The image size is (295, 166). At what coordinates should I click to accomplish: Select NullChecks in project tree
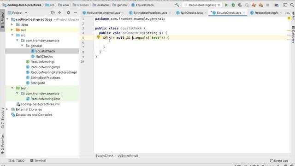pos(44,56)
